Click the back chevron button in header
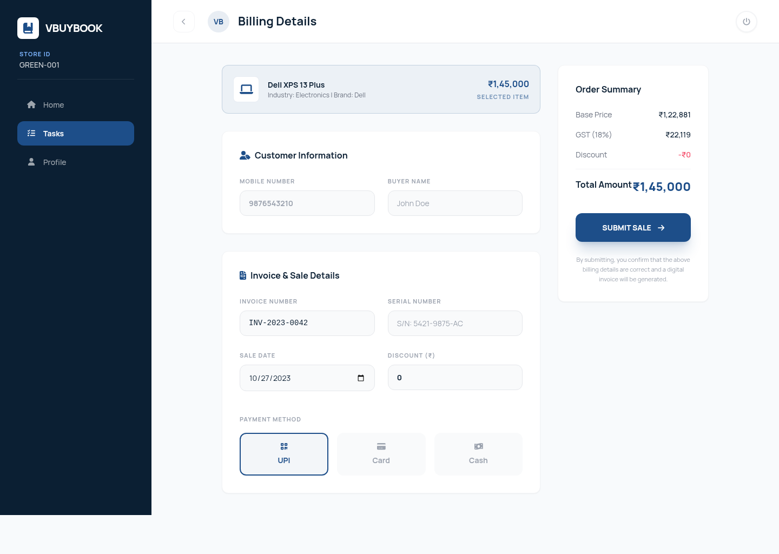This screenshot has height=554, width=779. pyautogui.click(x=184, y=22)
